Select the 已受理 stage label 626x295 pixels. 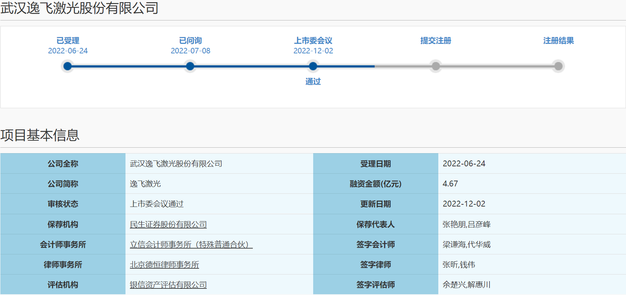(x=68, y=41)
